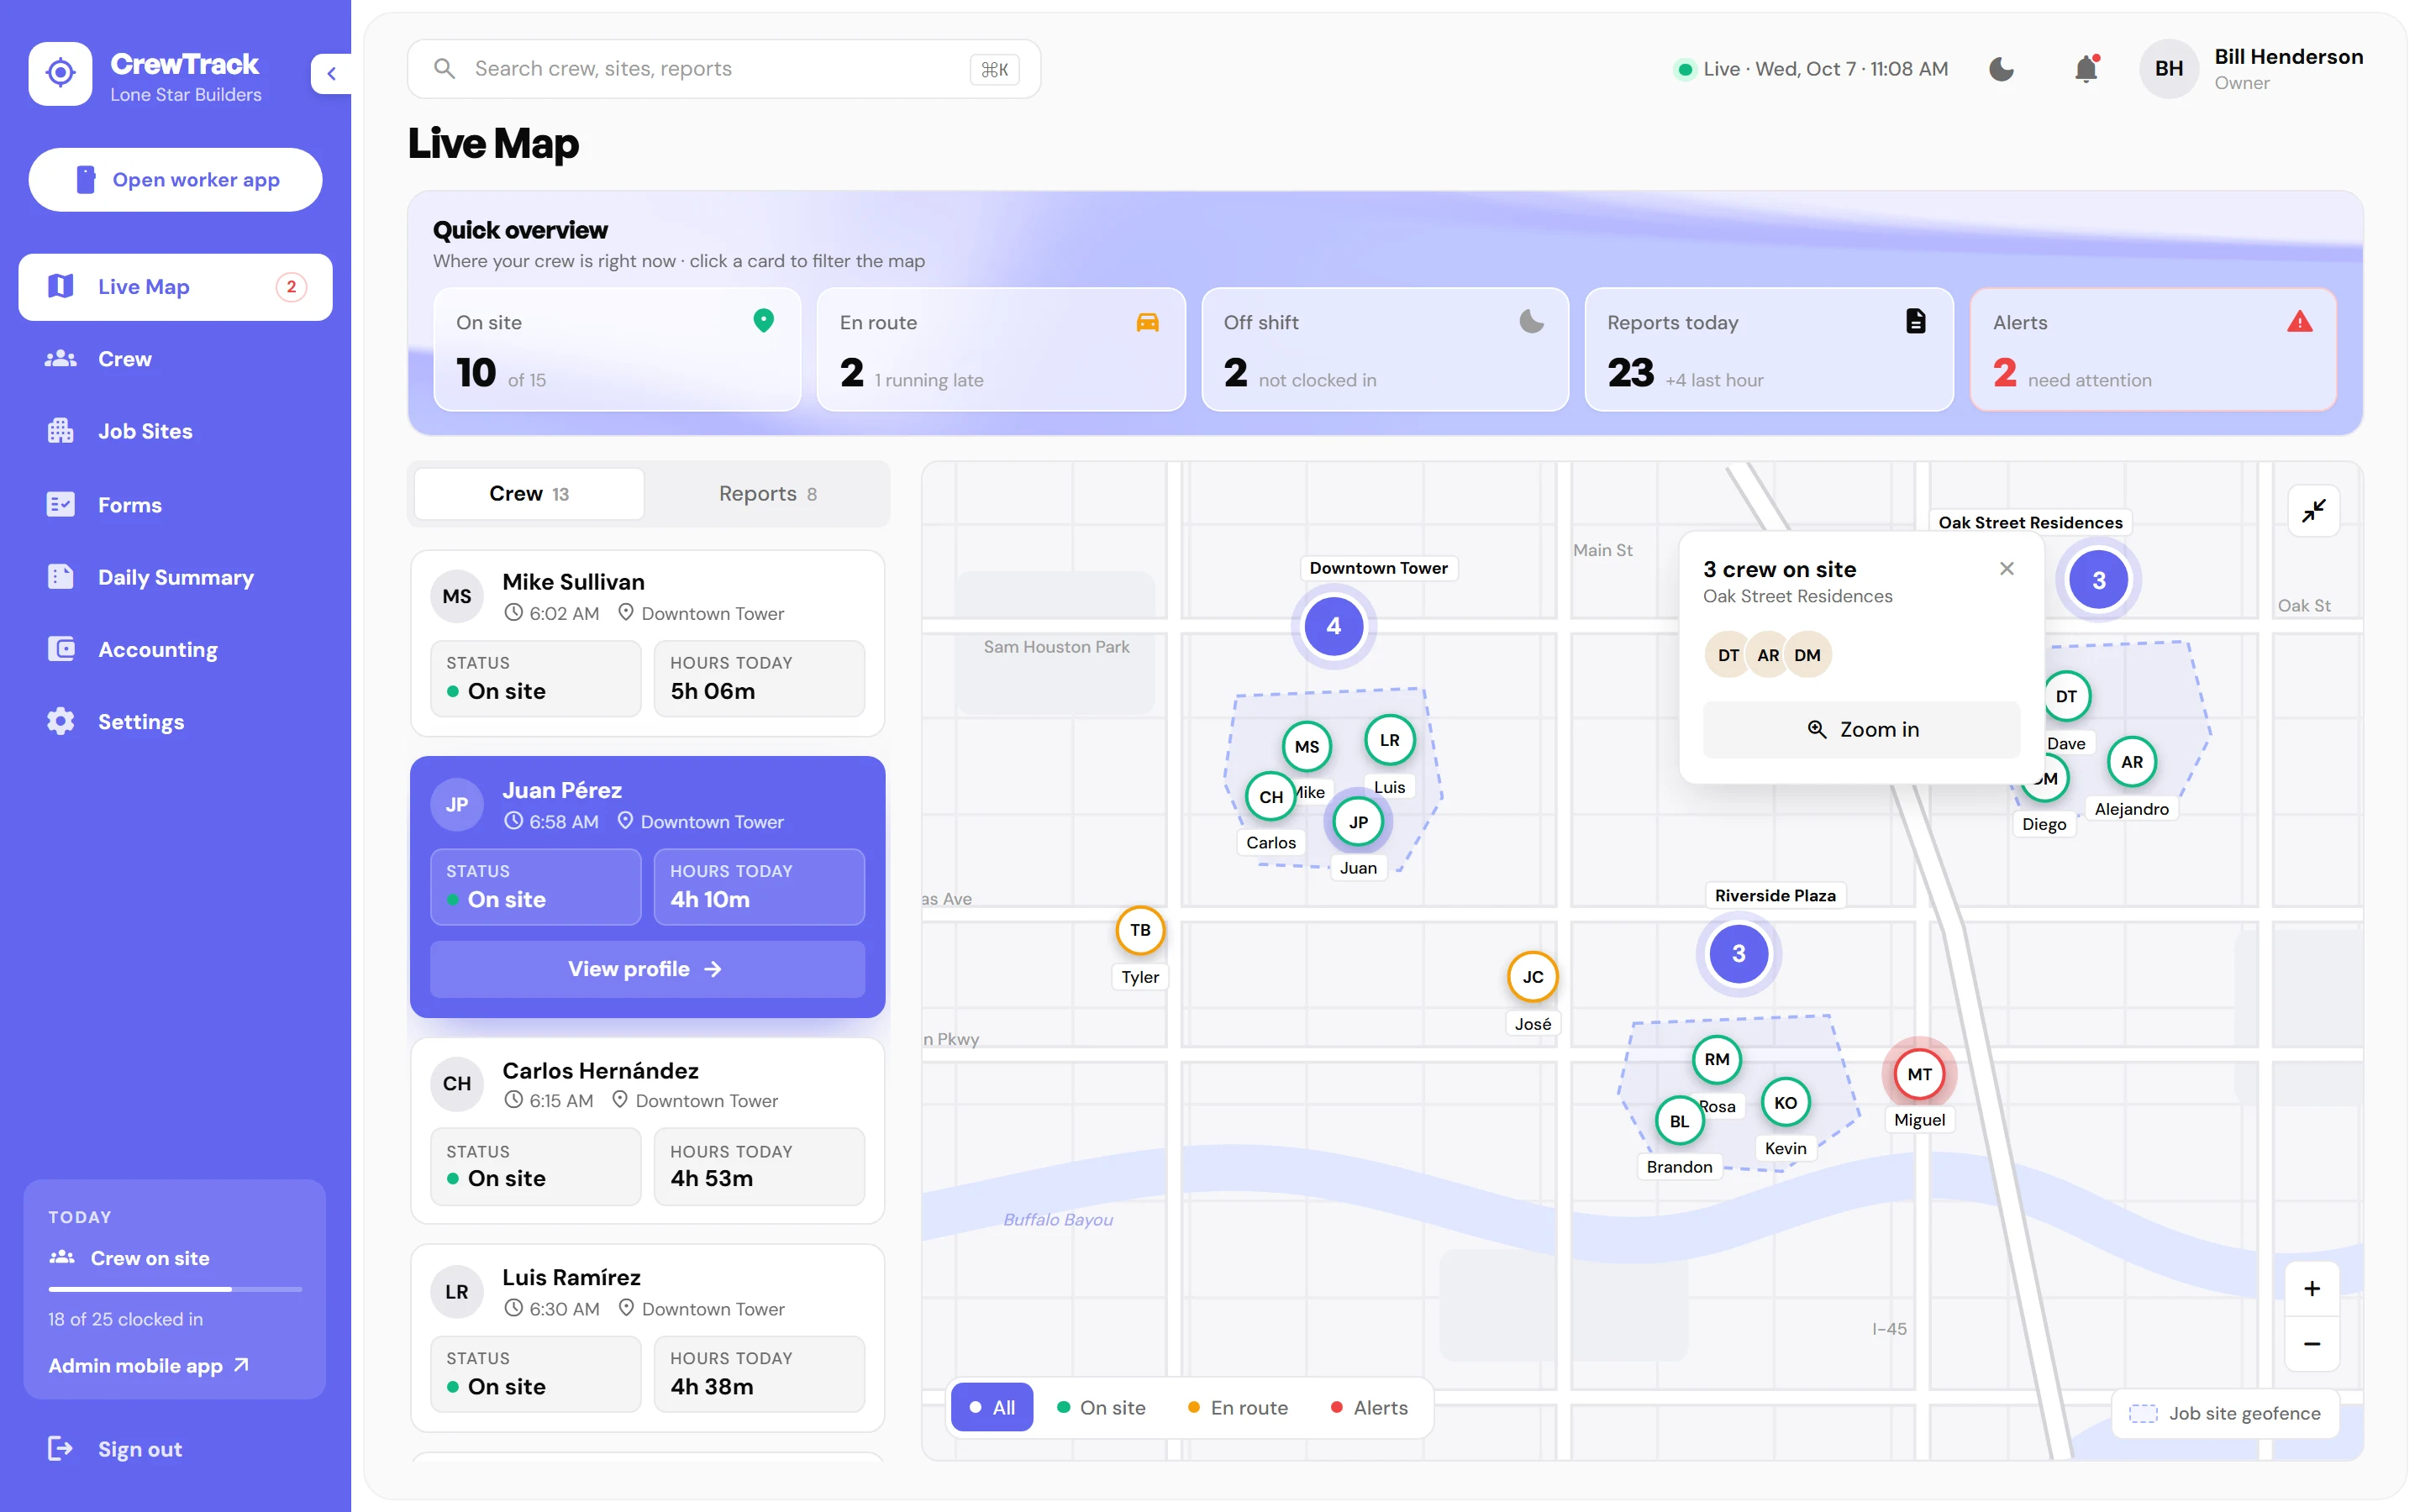Close the 3 crew on site popup

(2007, 569)
